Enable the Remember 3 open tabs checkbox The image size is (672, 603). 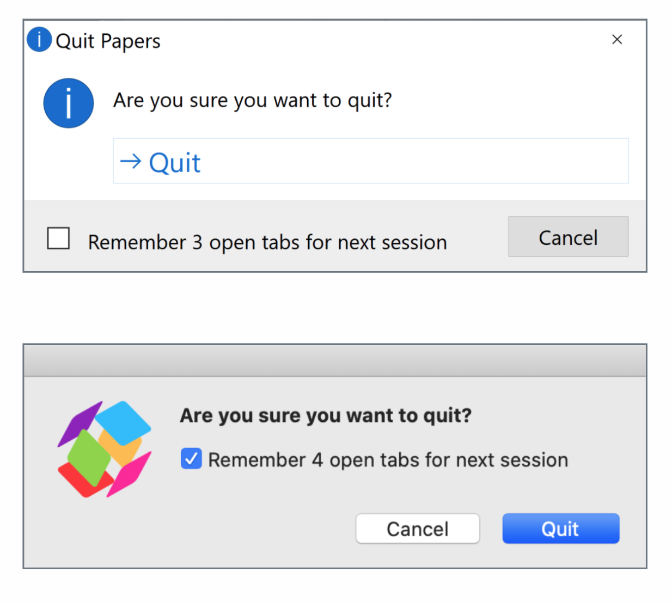[58, 238]
